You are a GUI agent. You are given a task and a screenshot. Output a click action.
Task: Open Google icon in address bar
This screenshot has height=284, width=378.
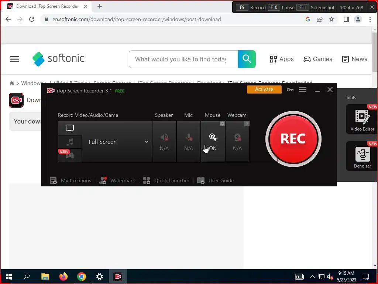click(307, 19)
